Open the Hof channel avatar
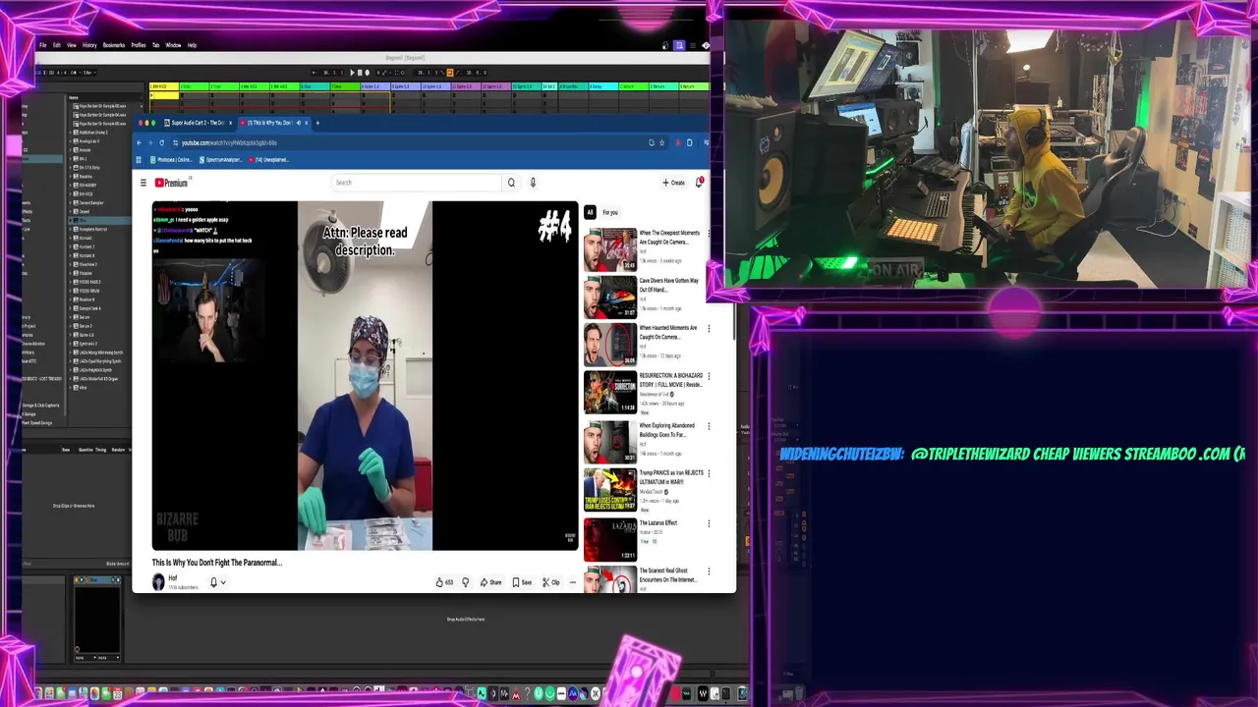 point(158,582)
